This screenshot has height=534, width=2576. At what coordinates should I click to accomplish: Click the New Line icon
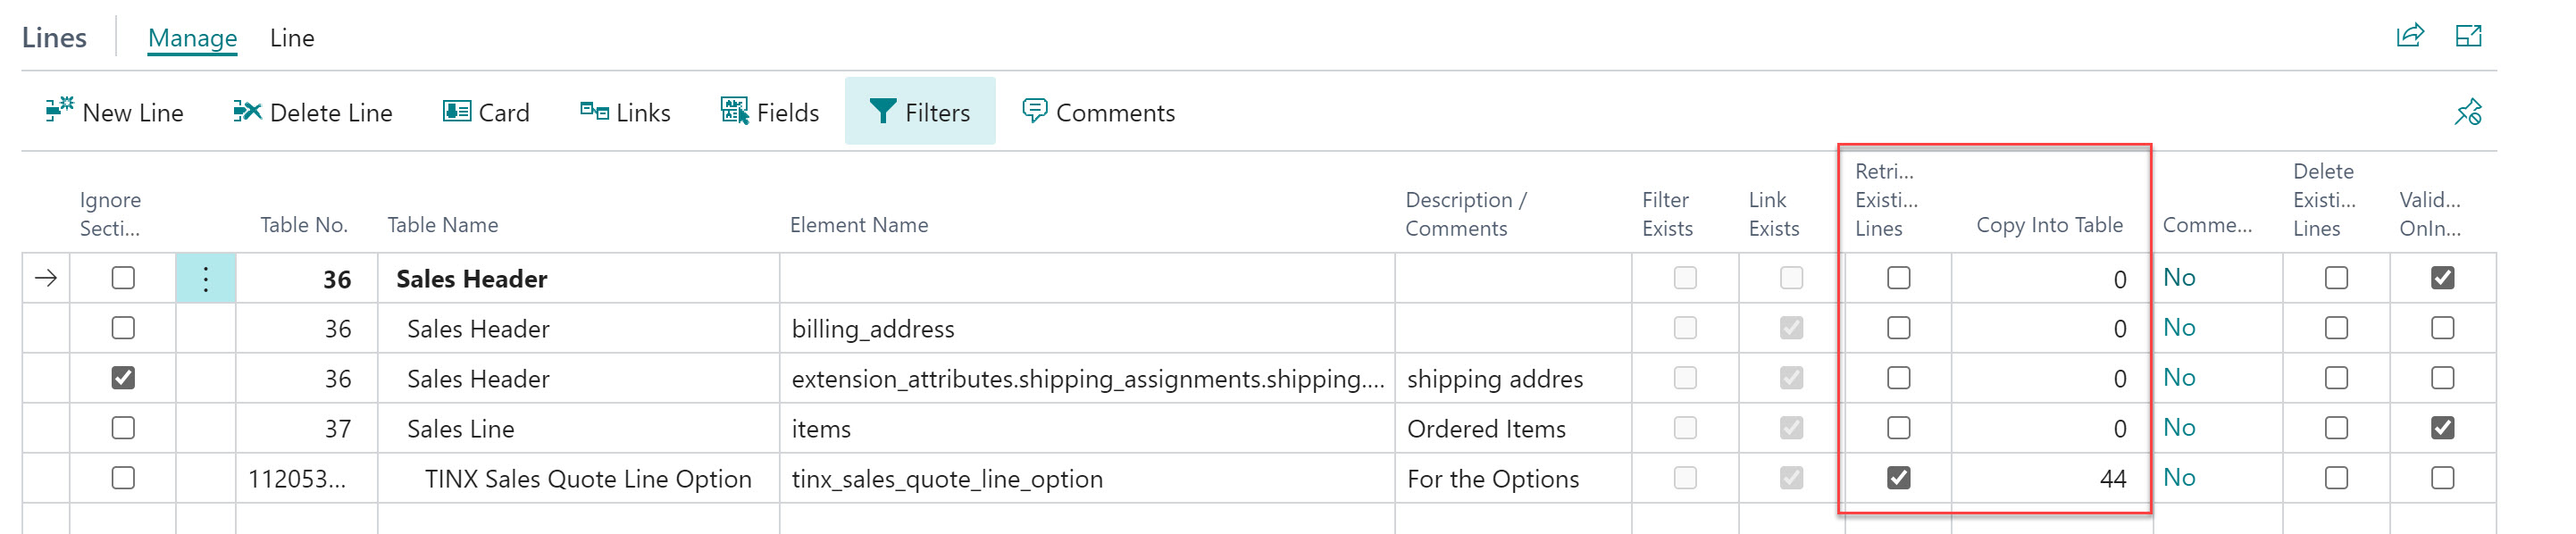click(59, 110)
